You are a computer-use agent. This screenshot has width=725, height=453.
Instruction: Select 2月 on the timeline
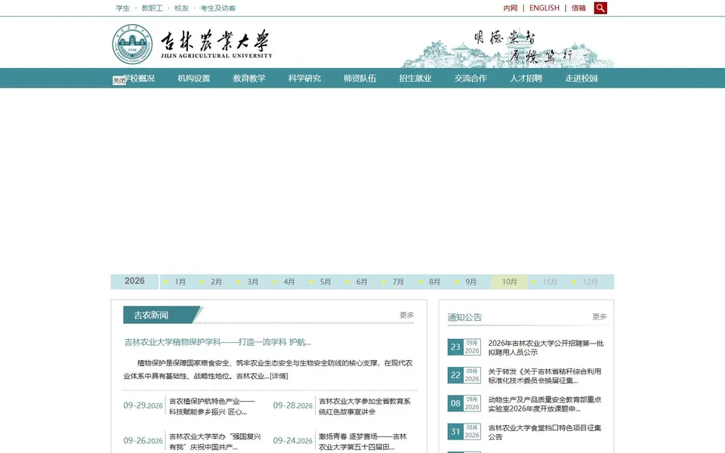217,282
